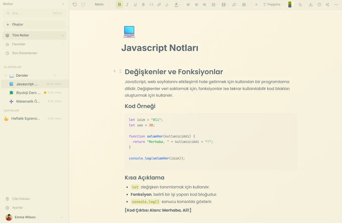The height and width of the screenshot is (223, 342).
Task: Toggle bold formatting button
Action: 119,5
